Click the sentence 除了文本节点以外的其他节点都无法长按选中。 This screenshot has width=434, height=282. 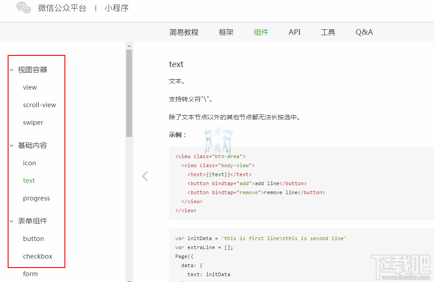point(235,117)
